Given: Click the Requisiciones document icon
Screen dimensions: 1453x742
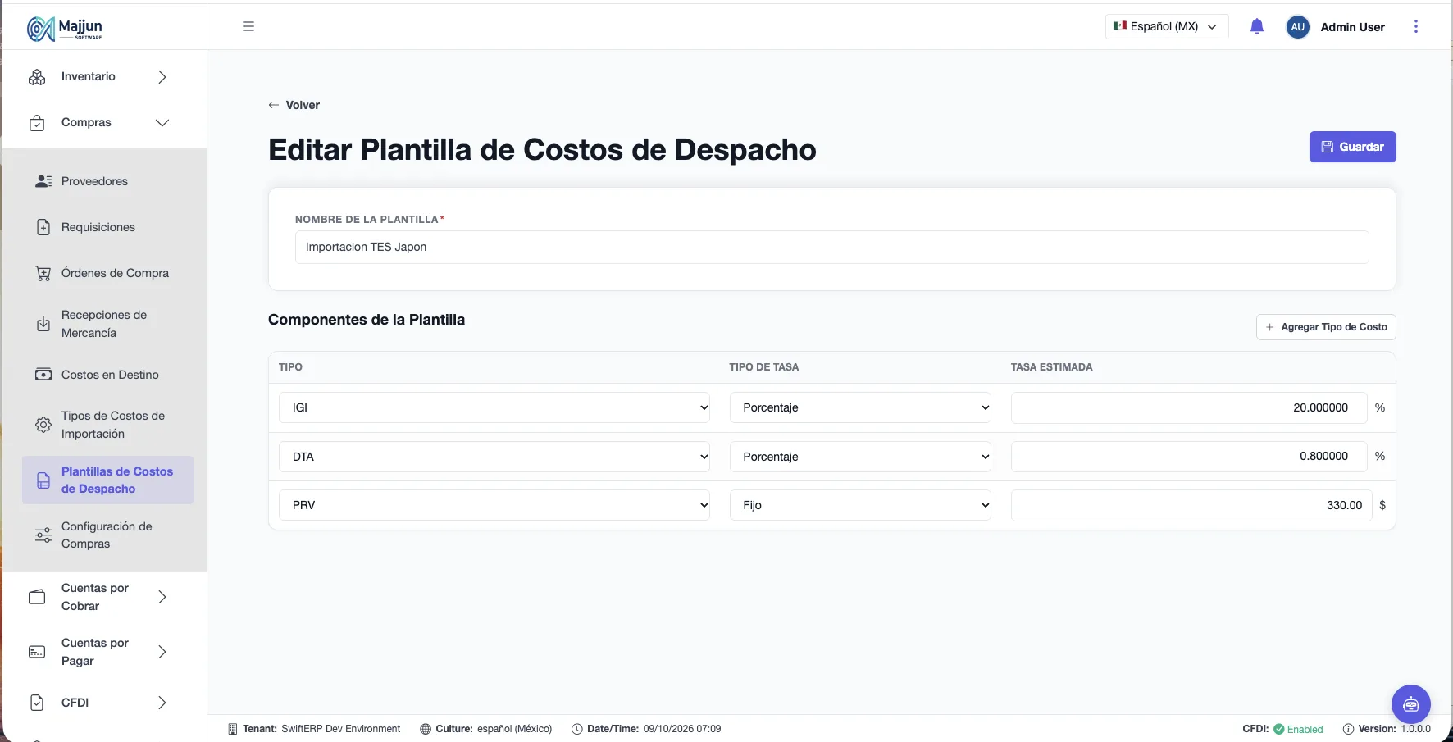Looking at the screenshot, I should (x=43, y=227).
